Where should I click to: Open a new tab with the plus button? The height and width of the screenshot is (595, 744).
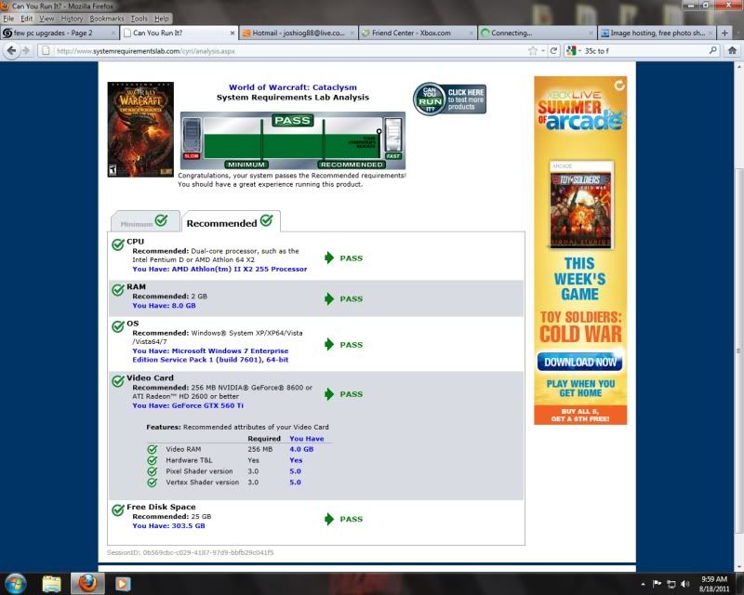point(724,33)
